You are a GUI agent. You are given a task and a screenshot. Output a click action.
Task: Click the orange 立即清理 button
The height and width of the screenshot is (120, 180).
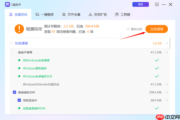(x=157, y=29)
